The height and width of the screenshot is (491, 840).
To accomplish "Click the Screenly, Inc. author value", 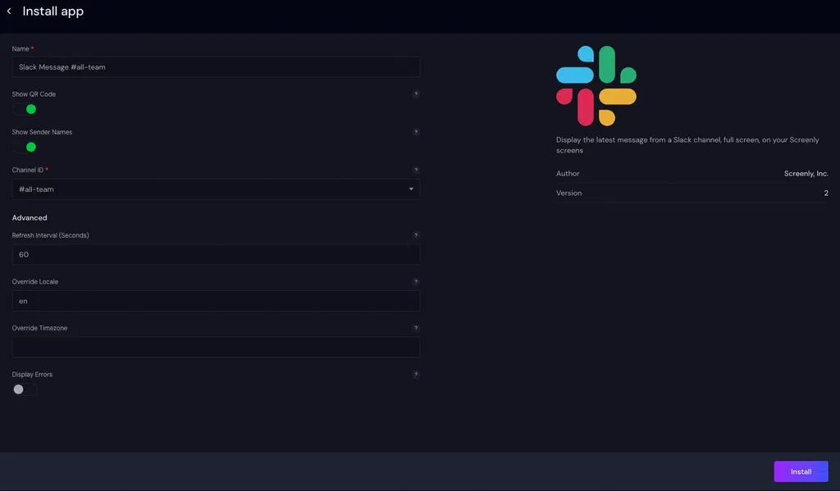I will [x=806, y=174].
